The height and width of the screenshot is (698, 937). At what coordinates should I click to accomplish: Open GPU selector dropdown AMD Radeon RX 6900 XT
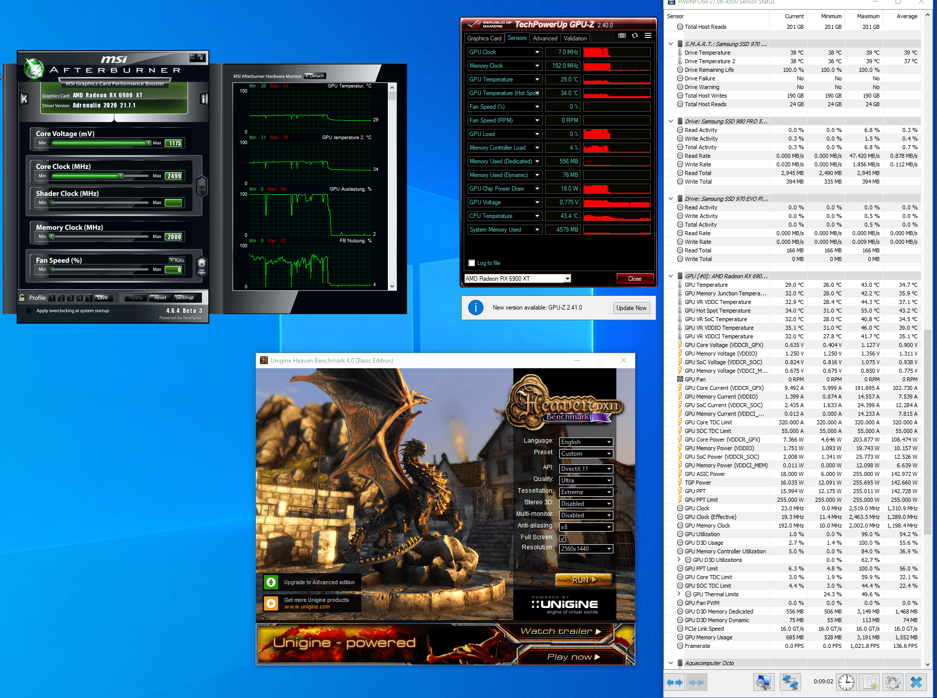click(517, 279)
